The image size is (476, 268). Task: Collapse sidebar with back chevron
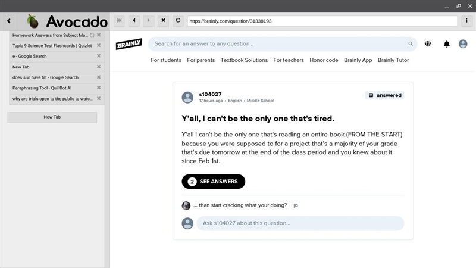tap(9, 21)
